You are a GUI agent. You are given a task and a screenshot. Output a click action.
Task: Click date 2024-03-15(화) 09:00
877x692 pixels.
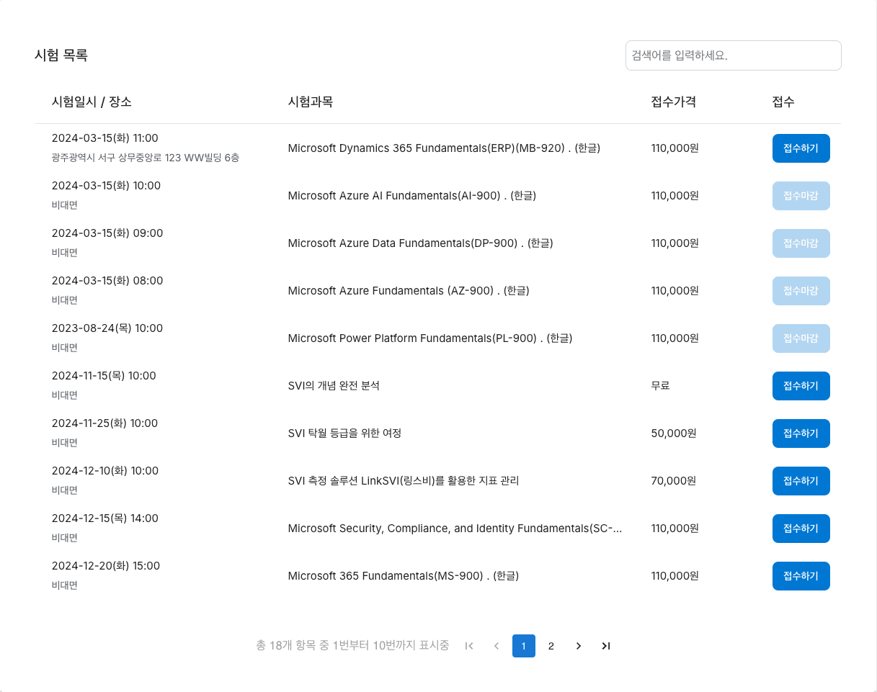[107, 233]
